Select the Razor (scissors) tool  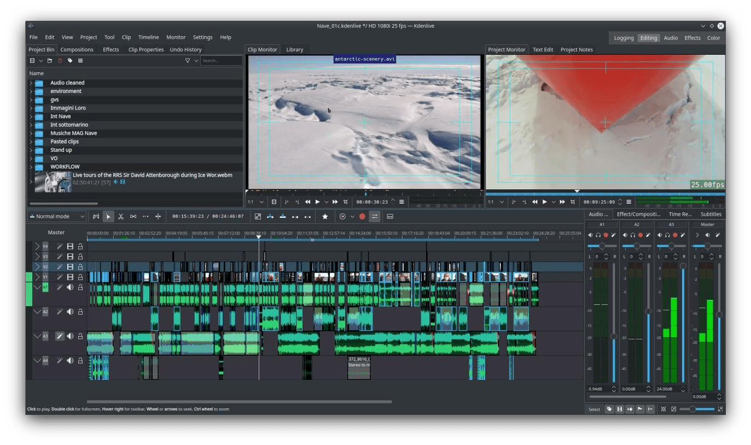(121, 217)
